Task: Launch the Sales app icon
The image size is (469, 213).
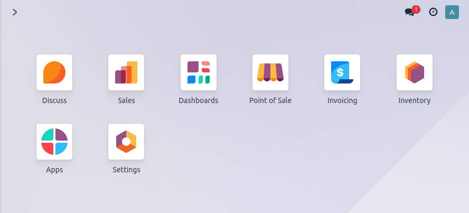Action: pyautogui.click(x=126, y=72)
